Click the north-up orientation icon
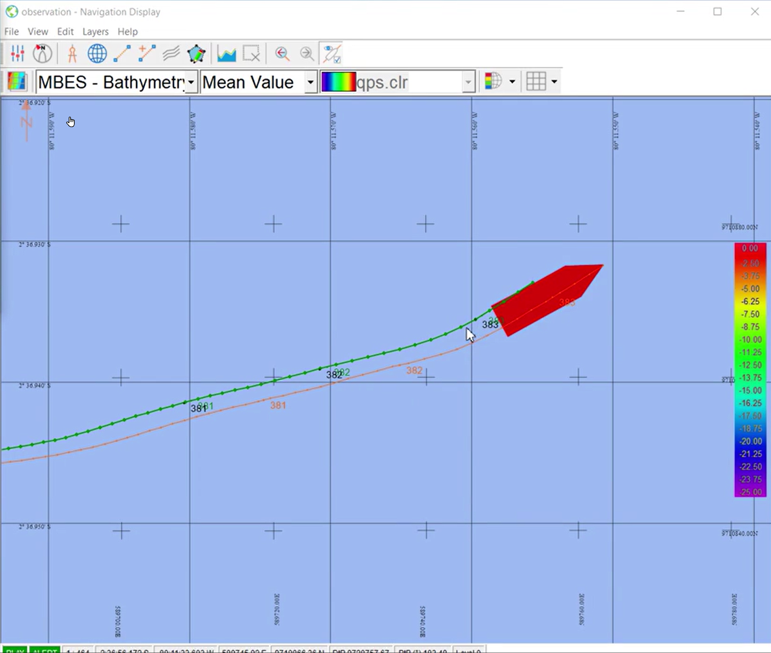The height and width of the screenshot is (653, 771). pos(42,54)
